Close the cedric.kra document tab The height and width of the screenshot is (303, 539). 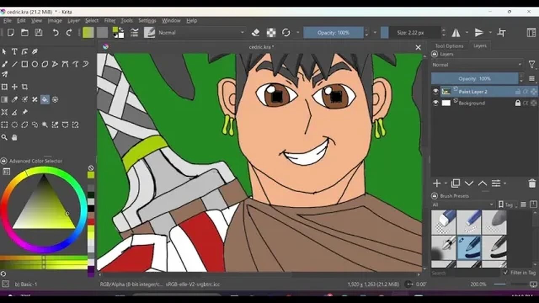coord(418,48)
